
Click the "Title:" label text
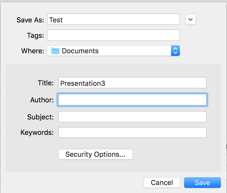[x=46, y=83]
